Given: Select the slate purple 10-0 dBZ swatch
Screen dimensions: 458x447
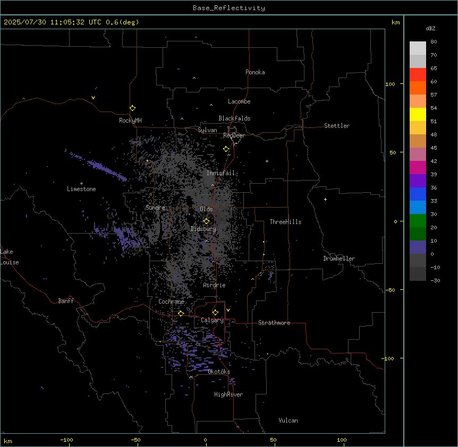Looking at the screenshot, I should 418,247.
